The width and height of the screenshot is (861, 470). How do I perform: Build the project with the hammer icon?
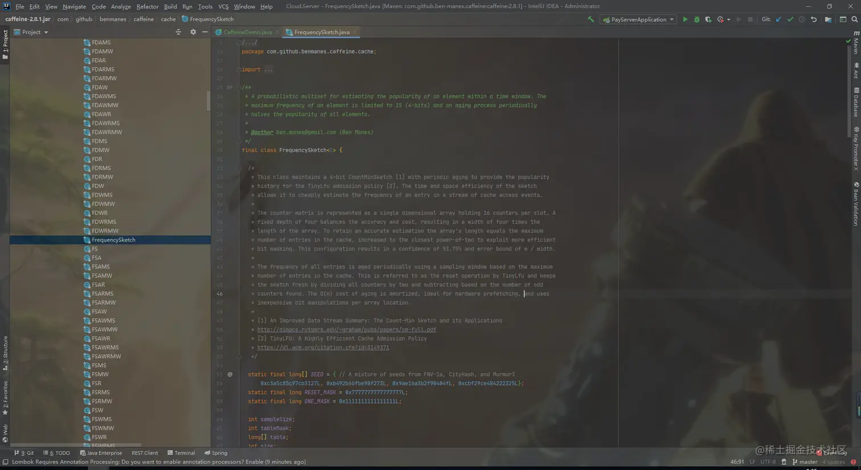(591, 19)
